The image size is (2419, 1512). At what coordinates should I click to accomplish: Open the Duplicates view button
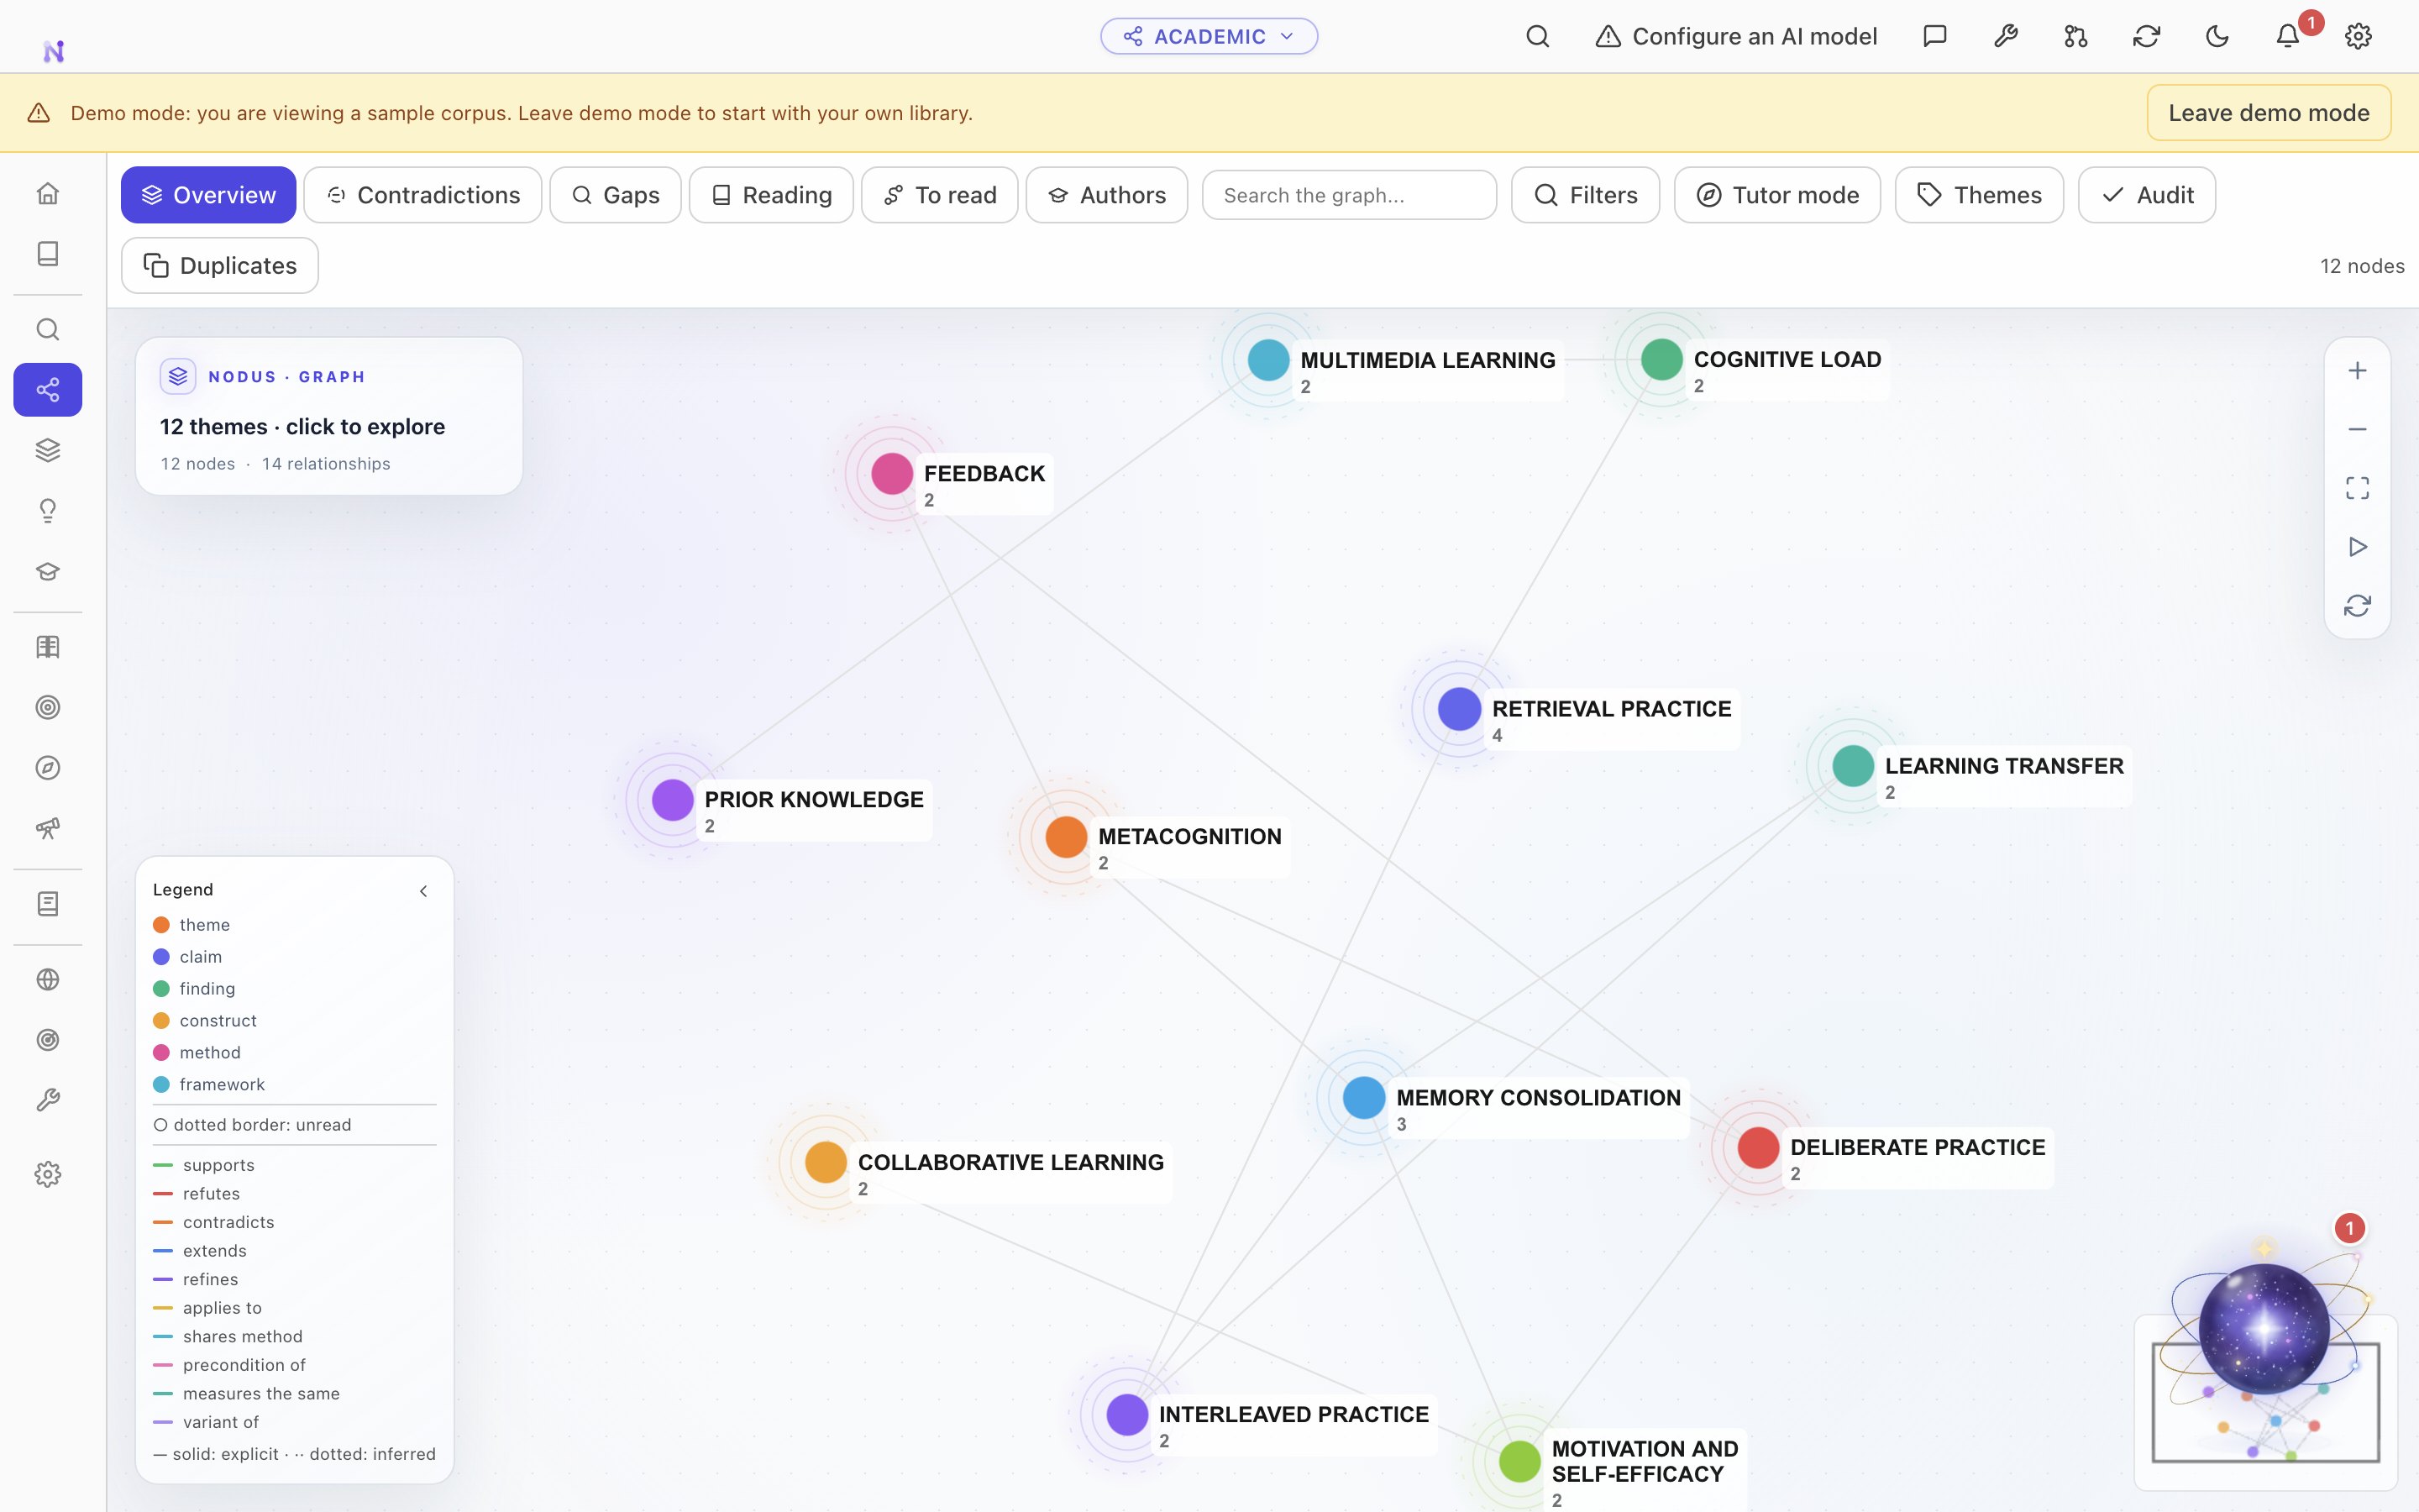tap(220, 265)
